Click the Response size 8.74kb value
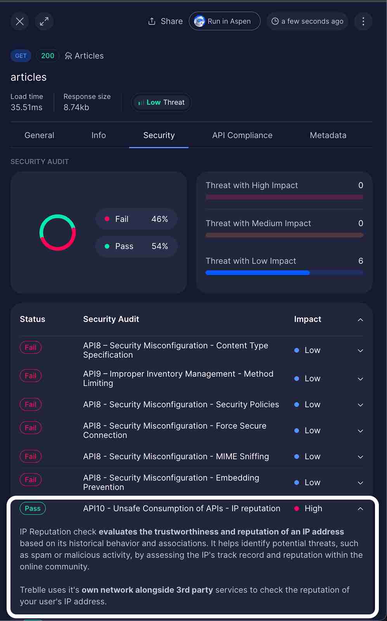 76,107
